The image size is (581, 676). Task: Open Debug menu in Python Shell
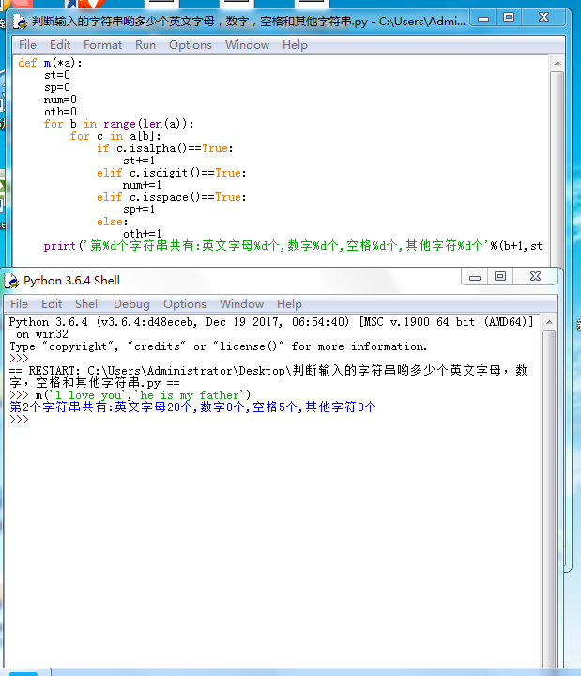pos(131,304)
